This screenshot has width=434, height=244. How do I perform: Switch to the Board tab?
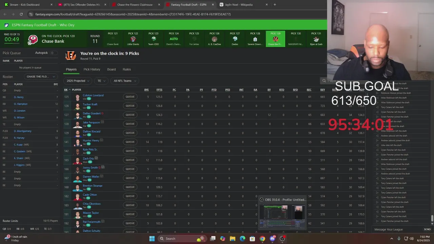click(x=112, y=69)
